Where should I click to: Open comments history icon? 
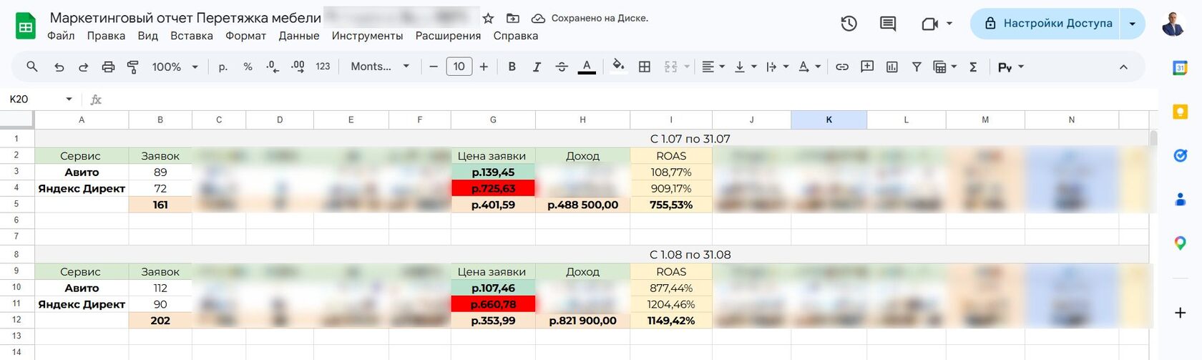[x=888, y=24]
